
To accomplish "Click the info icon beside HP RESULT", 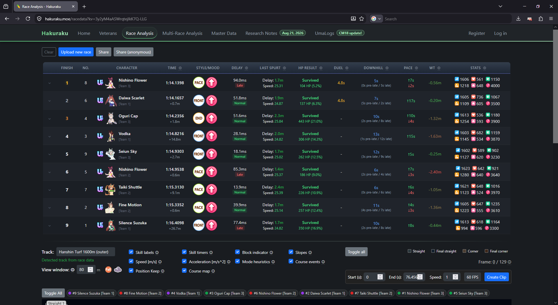I will pos(321,68).
